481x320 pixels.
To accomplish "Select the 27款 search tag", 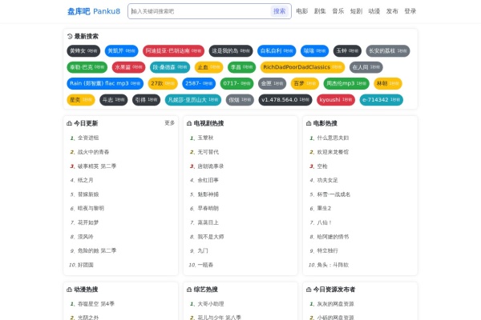I will [163, 83].
